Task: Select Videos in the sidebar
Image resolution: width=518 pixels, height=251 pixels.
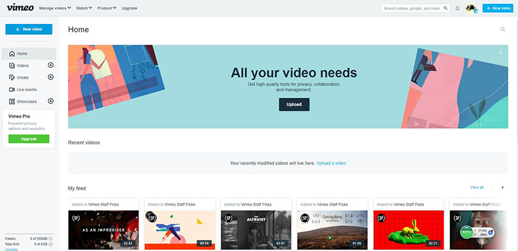Action: click(x=23, y=65)
